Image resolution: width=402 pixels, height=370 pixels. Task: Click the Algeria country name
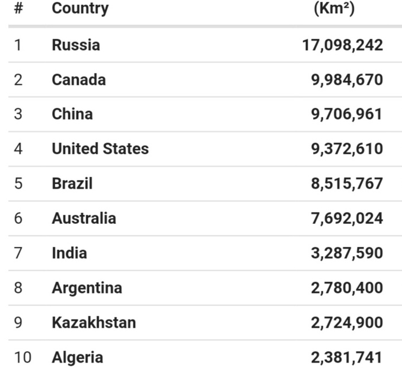point(78,357)
